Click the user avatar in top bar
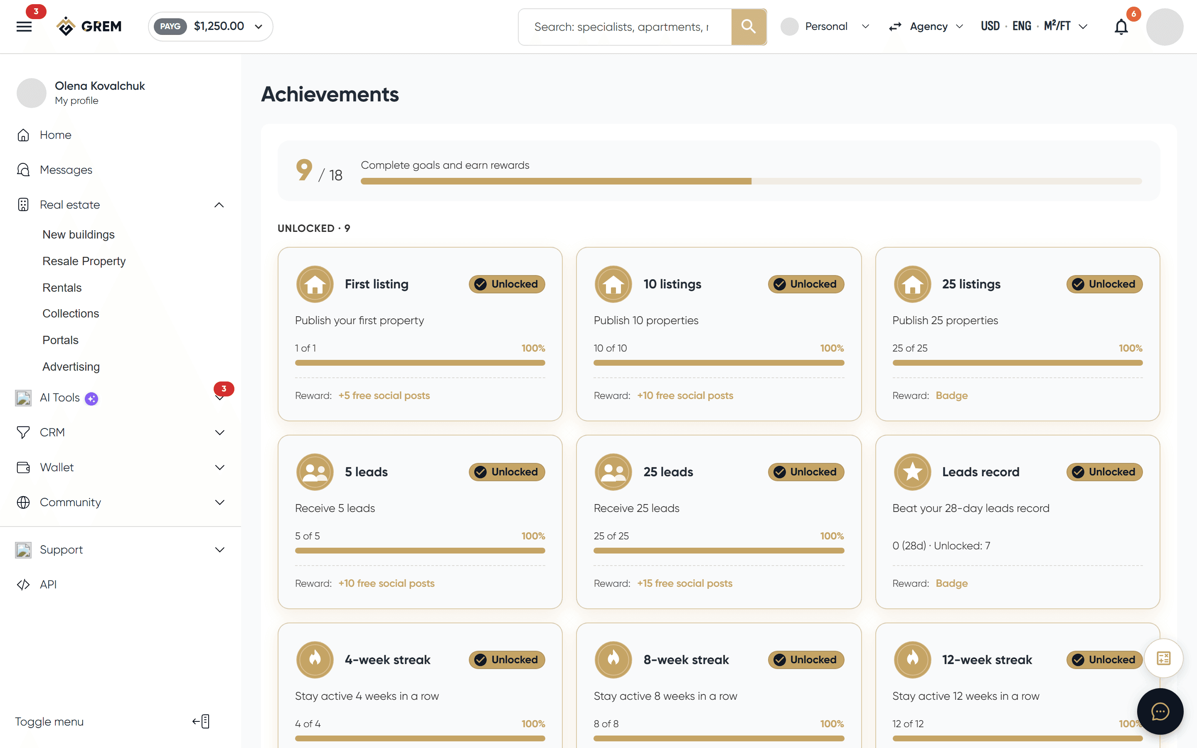 point(1165,27)
